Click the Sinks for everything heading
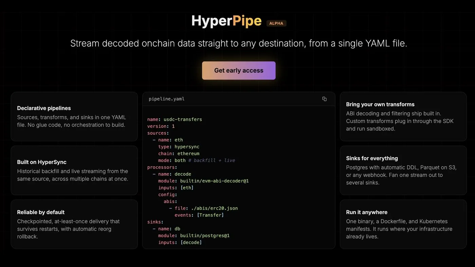The height and width of the screenshot is (267, 475). [x=372, y=158]
